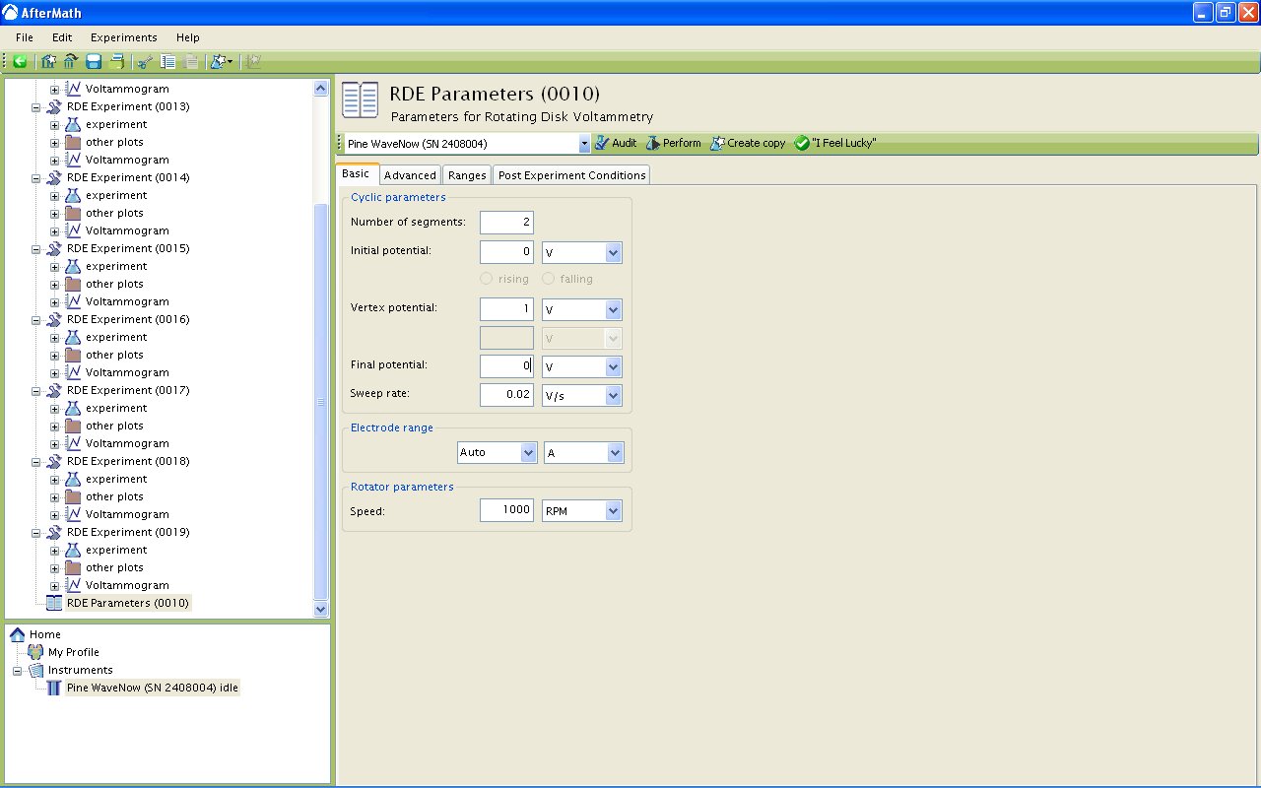Image resolution: width=1261 pixels, height=788 pixels.
Task: Select the Basic tab
Action: click(x=356, y=173)
